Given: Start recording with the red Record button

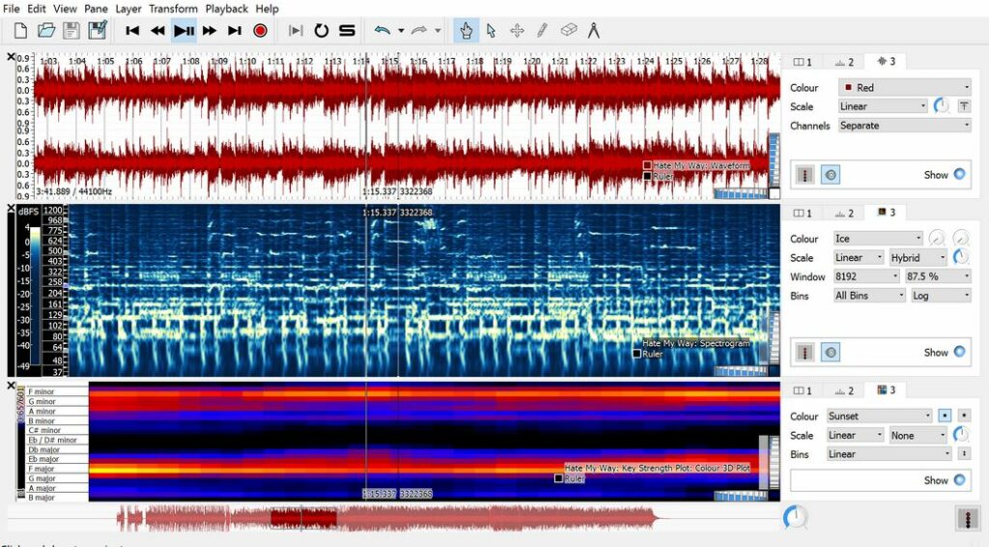Looking at the screenshot, I should pos(260,30).
